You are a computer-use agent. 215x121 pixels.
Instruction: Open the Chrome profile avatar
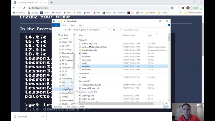188,8
